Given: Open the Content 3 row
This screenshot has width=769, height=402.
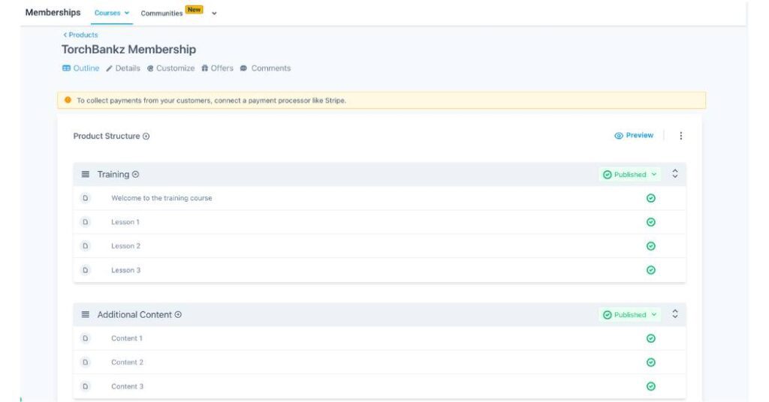Looking at the screenshot, I should click(379, 385).
